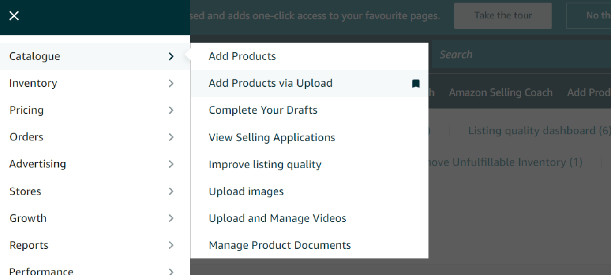Image resolution: width=611 pixels, height=276 pixels.
Task: Go to Manage Product Documents
Action: [280, 245]
